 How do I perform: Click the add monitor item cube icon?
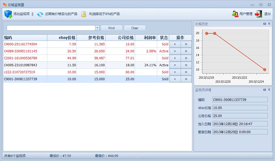(x=8, y=14)
